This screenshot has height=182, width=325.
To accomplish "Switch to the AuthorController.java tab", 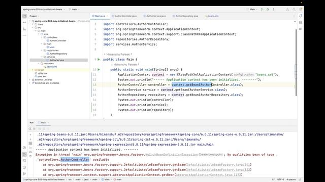I will point(124,16).
